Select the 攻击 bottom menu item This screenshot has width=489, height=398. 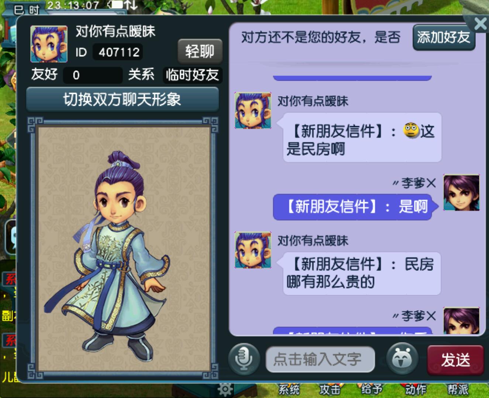tap(330, 390)
